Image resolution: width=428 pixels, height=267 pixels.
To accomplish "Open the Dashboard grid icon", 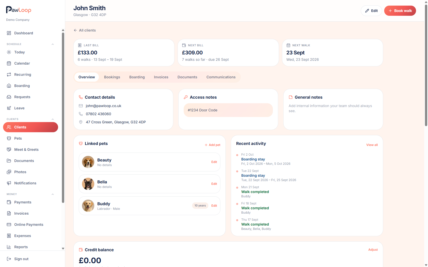I will point(9,33).
